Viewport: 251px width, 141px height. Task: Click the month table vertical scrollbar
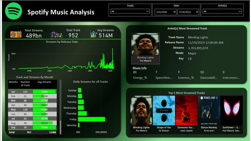pos(60,107)
